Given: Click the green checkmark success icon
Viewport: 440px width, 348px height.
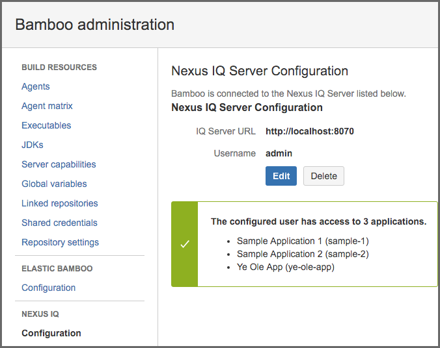Looking at the screenshot, I should tap(185, 244).
